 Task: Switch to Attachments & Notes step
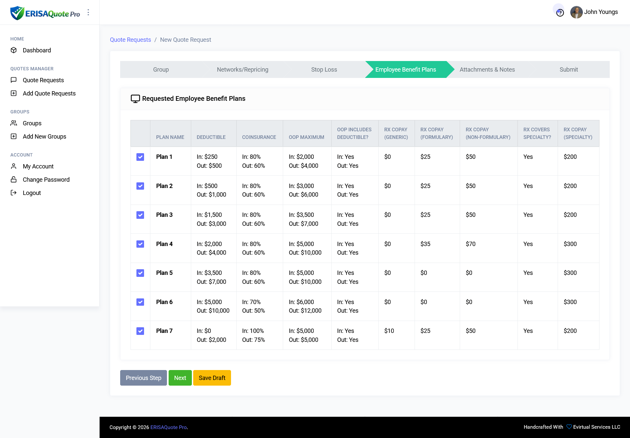(487, 70)
